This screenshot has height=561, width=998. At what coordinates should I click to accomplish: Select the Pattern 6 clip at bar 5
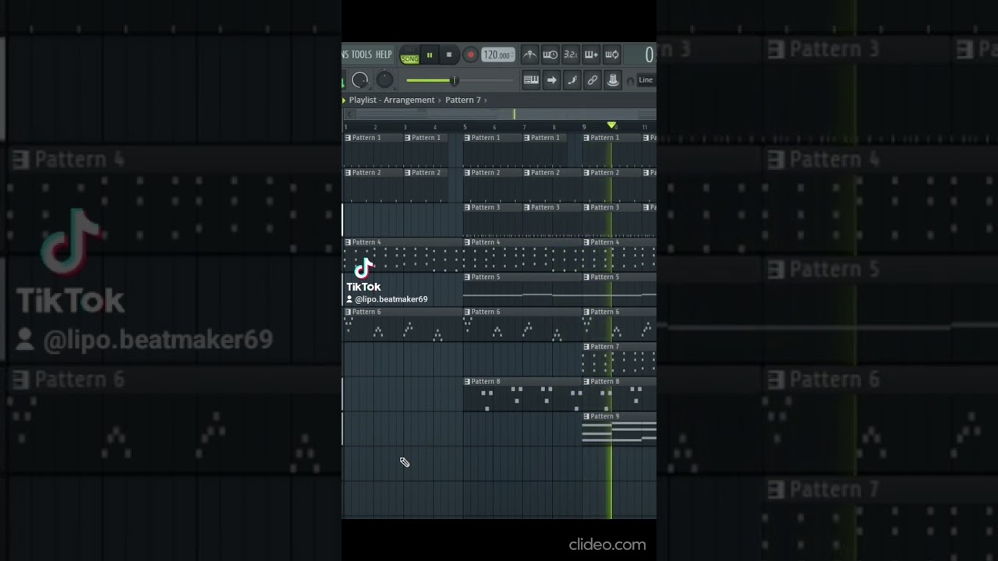coord(522,325)
